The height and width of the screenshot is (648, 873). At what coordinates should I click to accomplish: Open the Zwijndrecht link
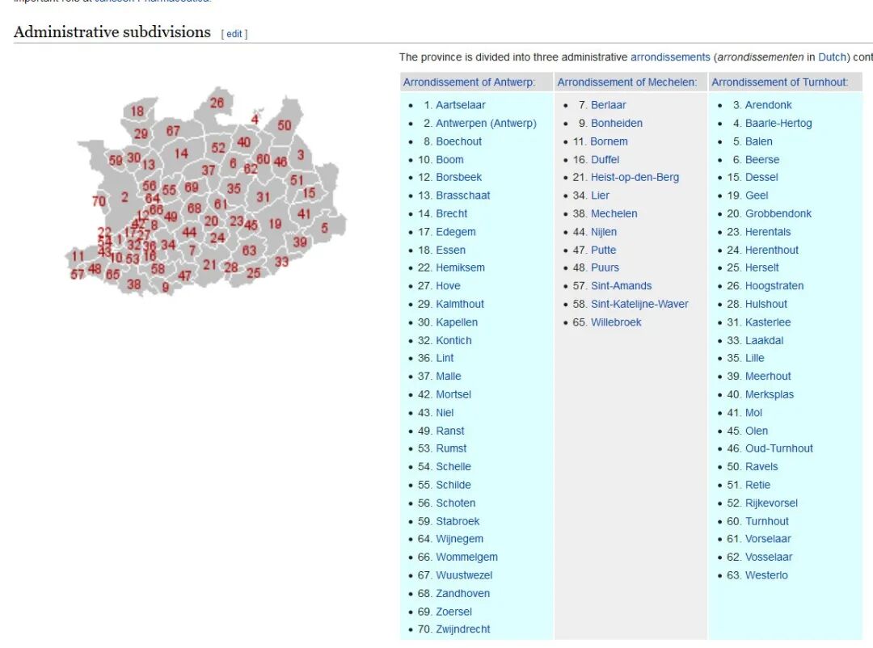[462, 629]
